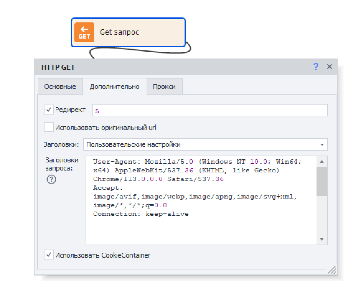Image resolution: width=352 pixels, height=304 pixels.
Task: Toggle the Редирект checkbox
Action: [x=49, y=110]
